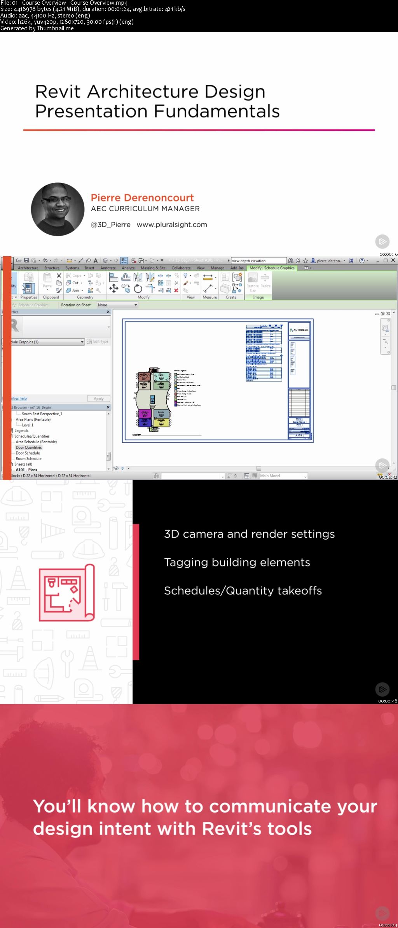Click binoculars search icon in title bar
The width and height of the screenshot is (398, 928).
point(291,261)
